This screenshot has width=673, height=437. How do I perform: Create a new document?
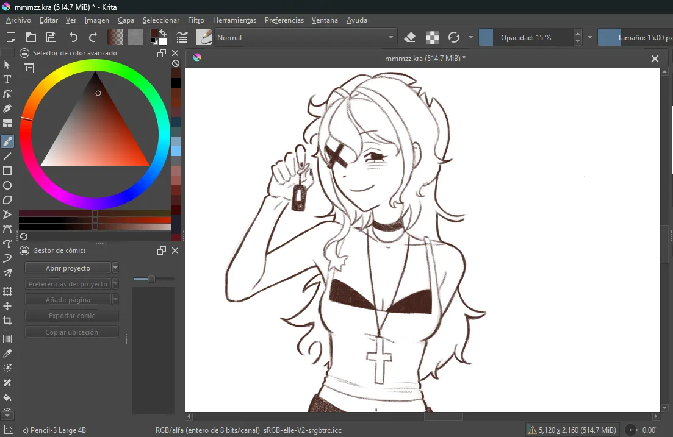coord(11,37)
